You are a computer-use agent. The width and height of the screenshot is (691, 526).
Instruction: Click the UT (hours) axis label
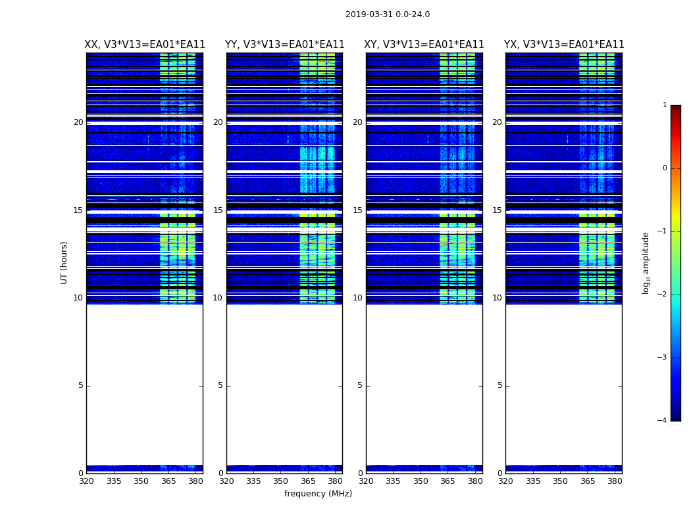(x=64, y=263)
